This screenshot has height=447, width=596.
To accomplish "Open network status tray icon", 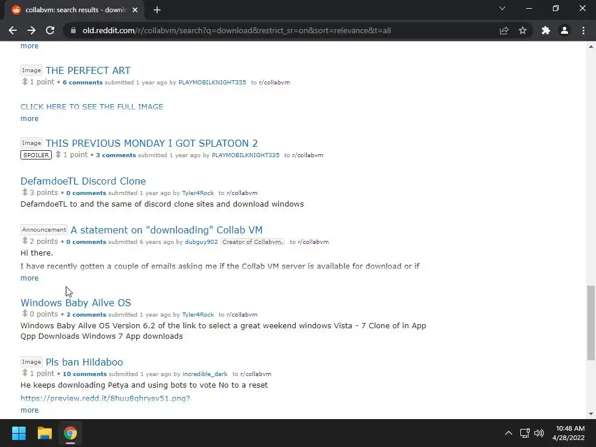I will coord(524,433).
